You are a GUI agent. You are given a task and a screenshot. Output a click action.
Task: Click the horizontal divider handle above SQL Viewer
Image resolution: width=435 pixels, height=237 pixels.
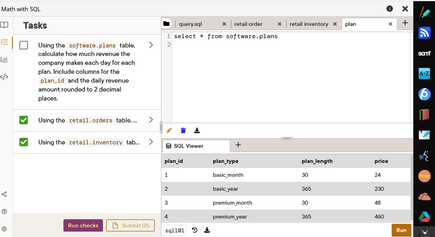(287, 138)
